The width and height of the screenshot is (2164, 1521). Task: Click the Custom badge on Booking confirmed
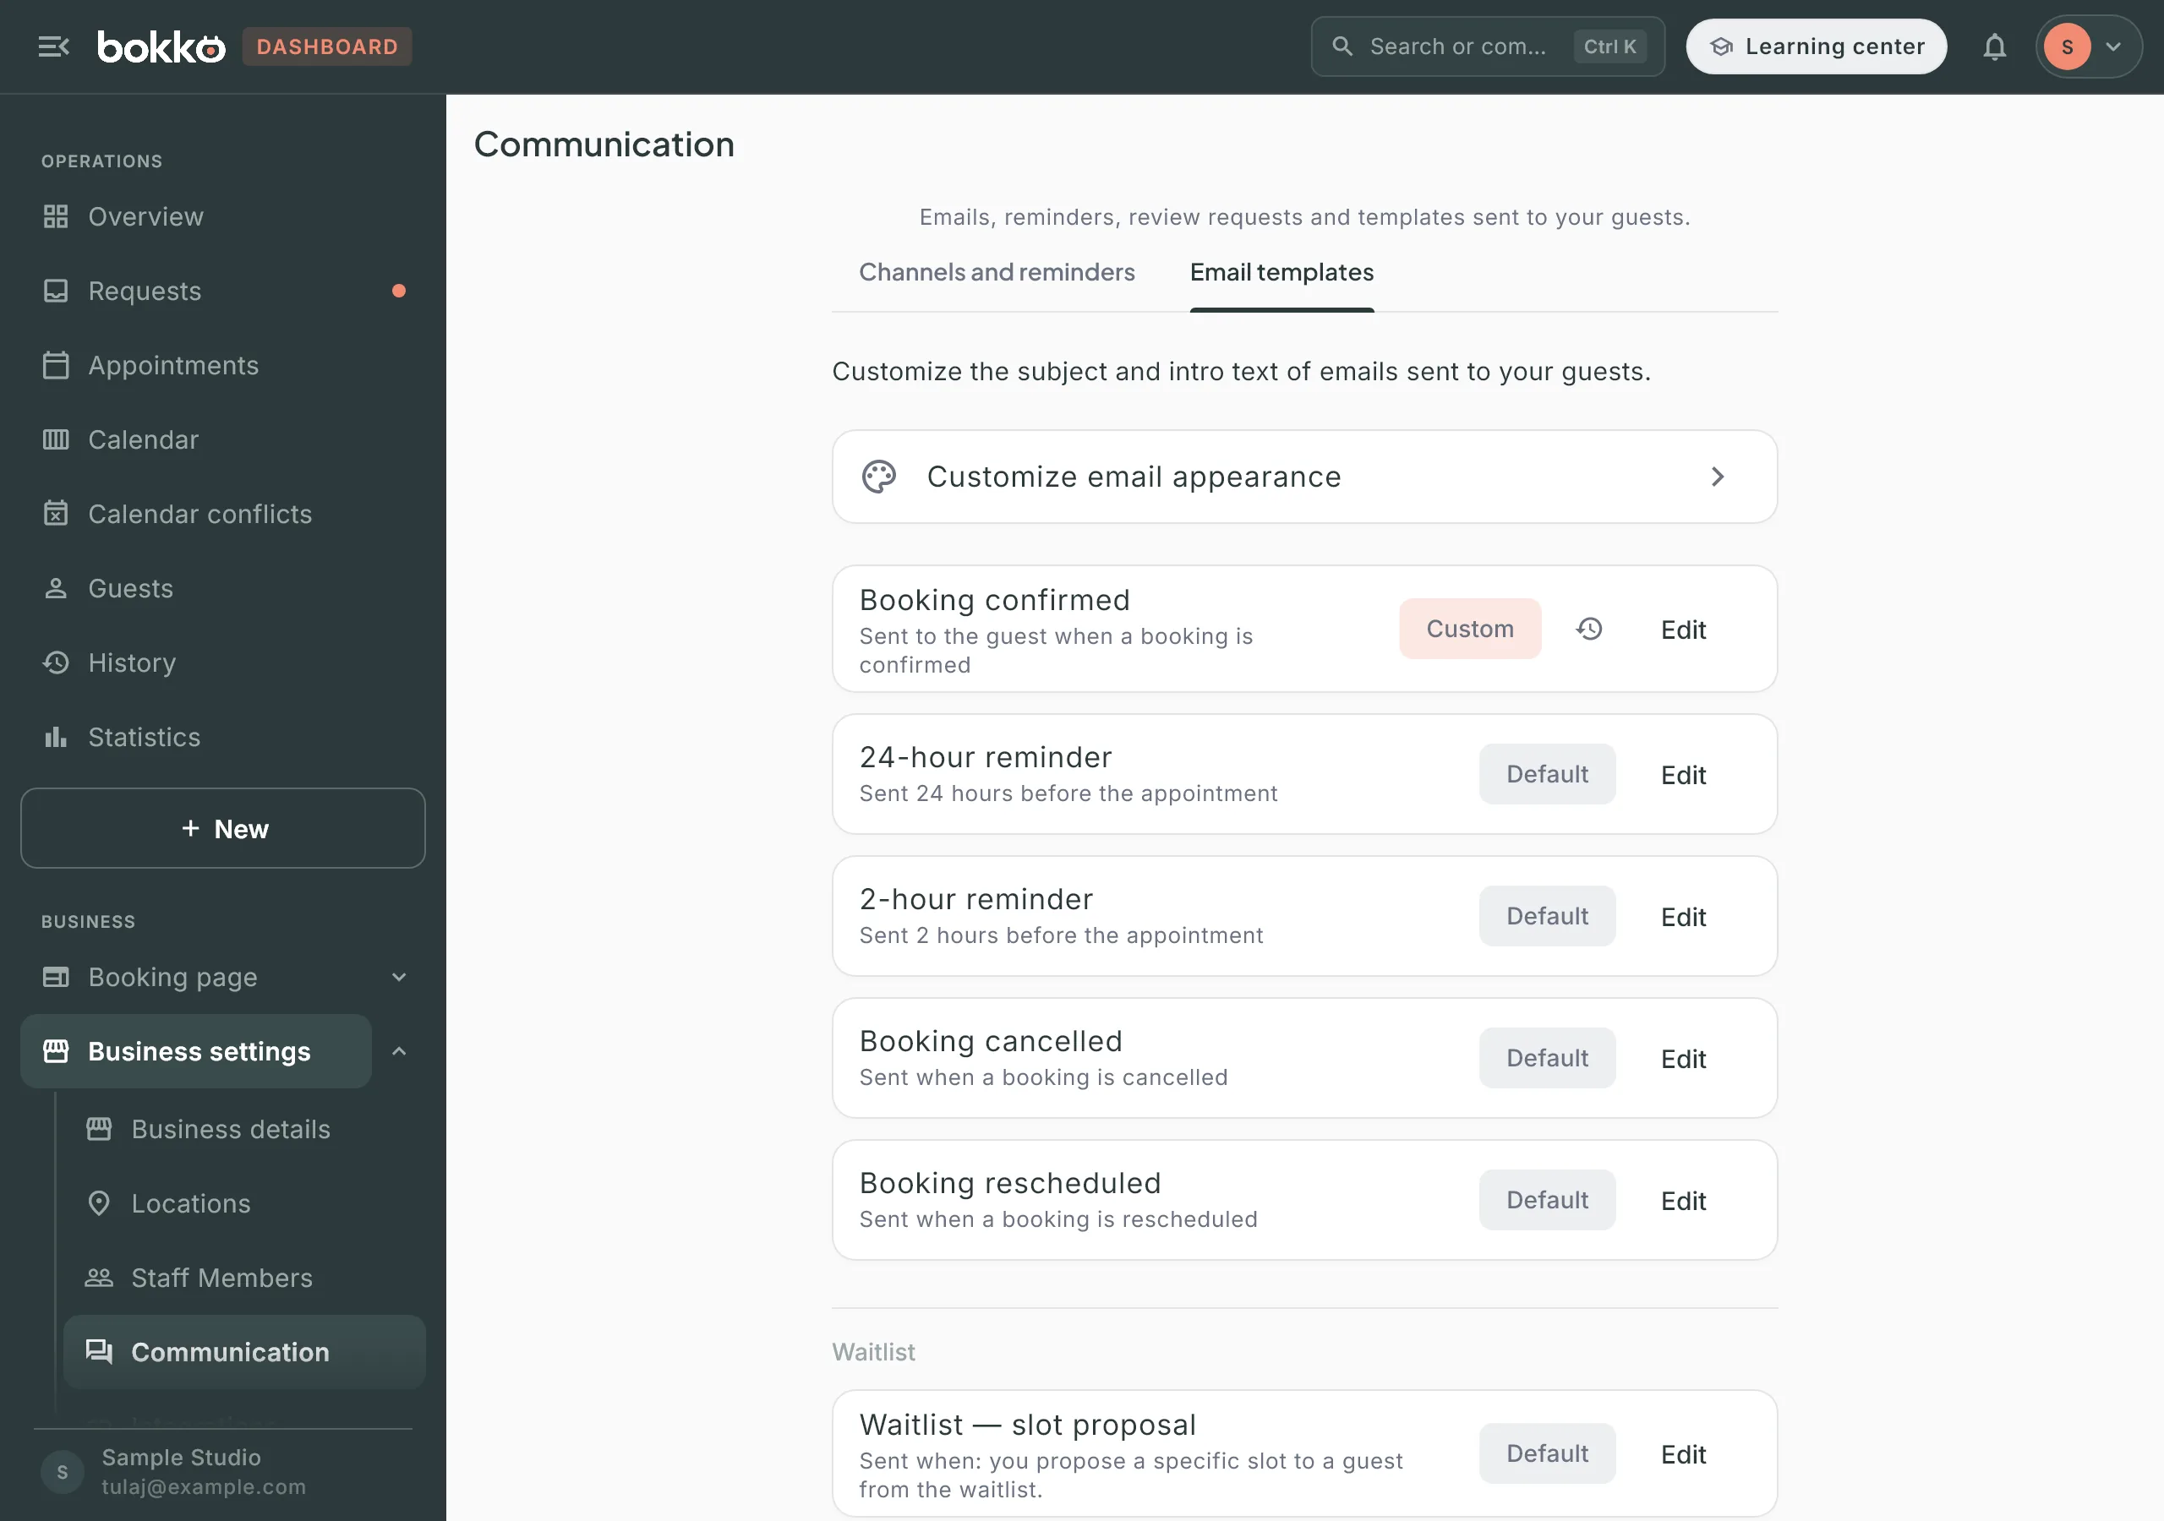(x=1469, y=629)
